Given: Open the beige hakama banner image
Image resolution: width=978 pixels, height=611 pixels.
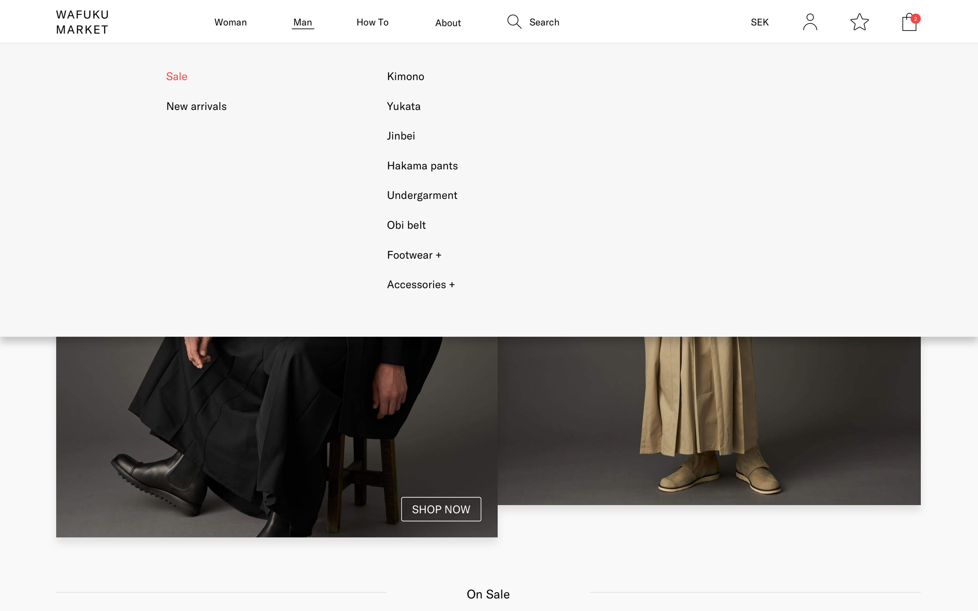Looking at the screenshot, I should pyautogui.click(x=709, y=421).
